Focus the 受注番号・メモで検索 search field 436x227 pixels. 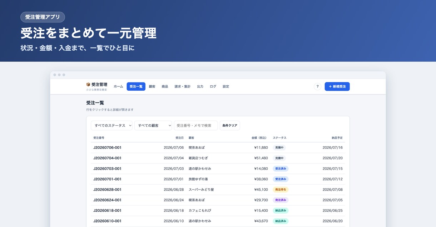(x=196, y=126)
